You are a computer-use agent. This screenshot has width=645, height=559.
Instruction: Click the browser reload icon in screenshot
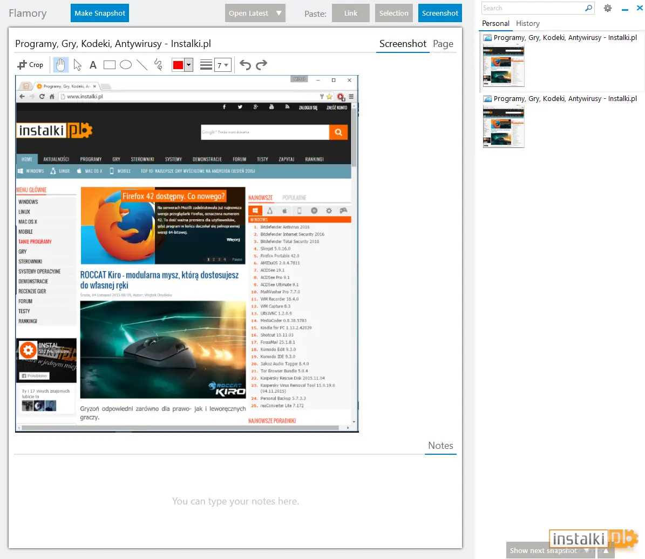pyautogui.click(x=42, y=96)
